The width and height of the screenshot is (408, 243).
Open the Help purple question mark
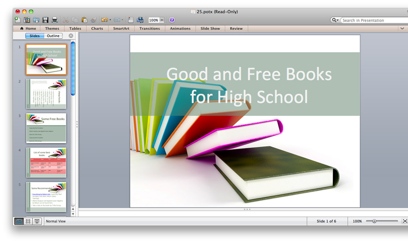(x=172, y=20)
